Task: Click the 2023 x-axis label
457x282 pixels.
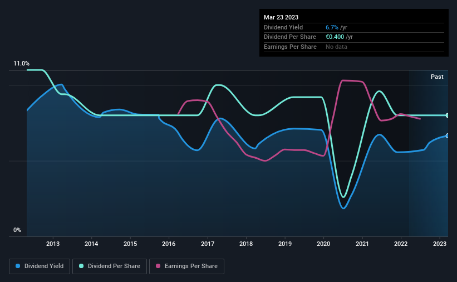Action: click(440, 244)
